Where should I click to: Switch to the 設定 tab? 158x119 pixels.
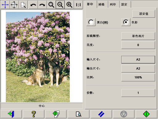124,4
